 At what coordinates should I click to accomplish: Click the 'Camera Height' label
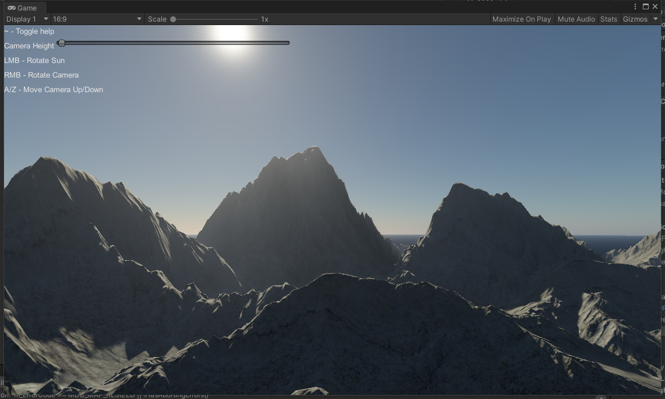point(29,46)
